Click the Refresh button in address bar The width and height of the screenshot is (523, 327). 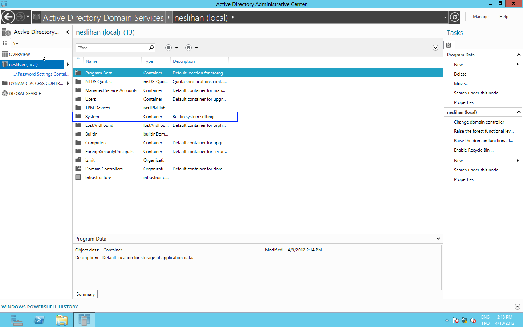coord(455,17)
